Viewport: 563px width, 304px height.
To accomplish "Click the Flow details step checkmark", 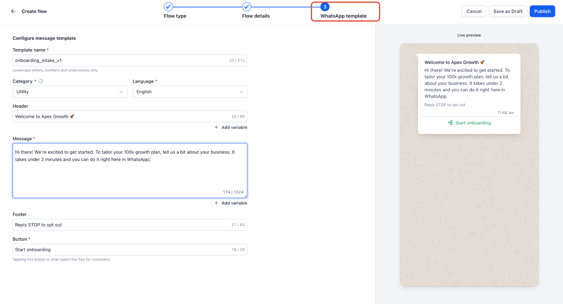I will pos(247,6).
